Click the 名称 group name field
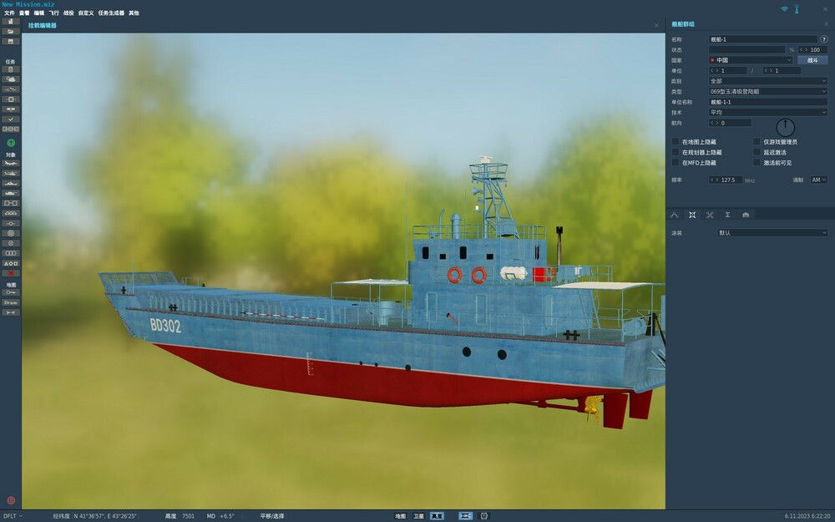 pos(763,39)
